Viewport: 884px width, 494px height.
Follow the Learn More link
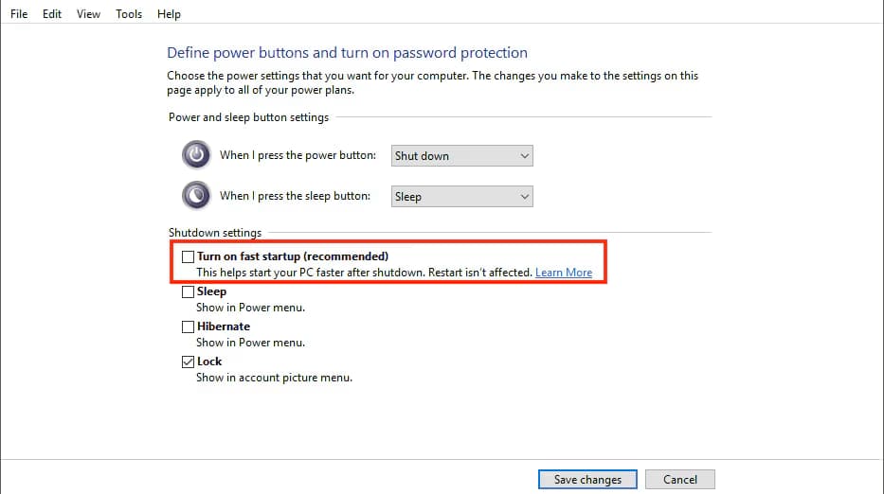point(564,273)
